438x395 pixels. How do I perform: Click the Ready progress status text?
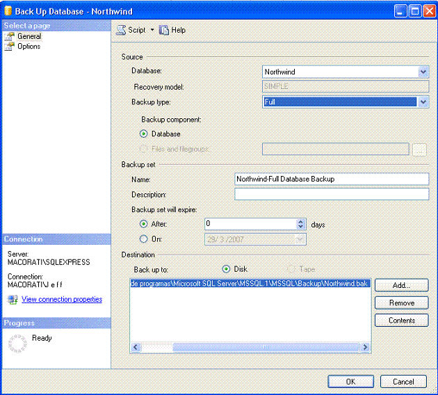coord(42,338)
